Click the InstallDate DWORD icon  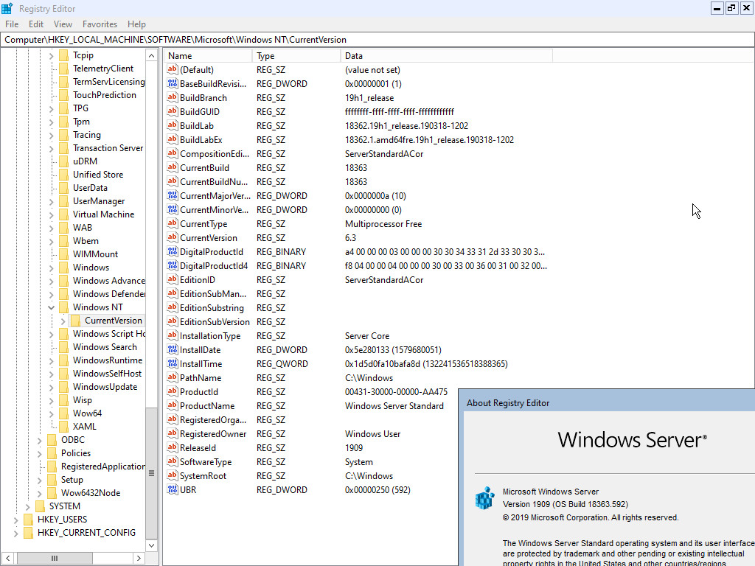pos(173,349)
